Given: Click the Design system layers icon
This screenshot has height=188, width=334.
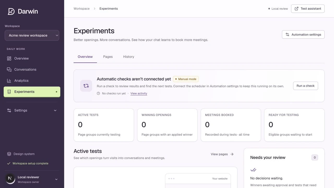Looking at the screenshot, I should click(9, 154).
